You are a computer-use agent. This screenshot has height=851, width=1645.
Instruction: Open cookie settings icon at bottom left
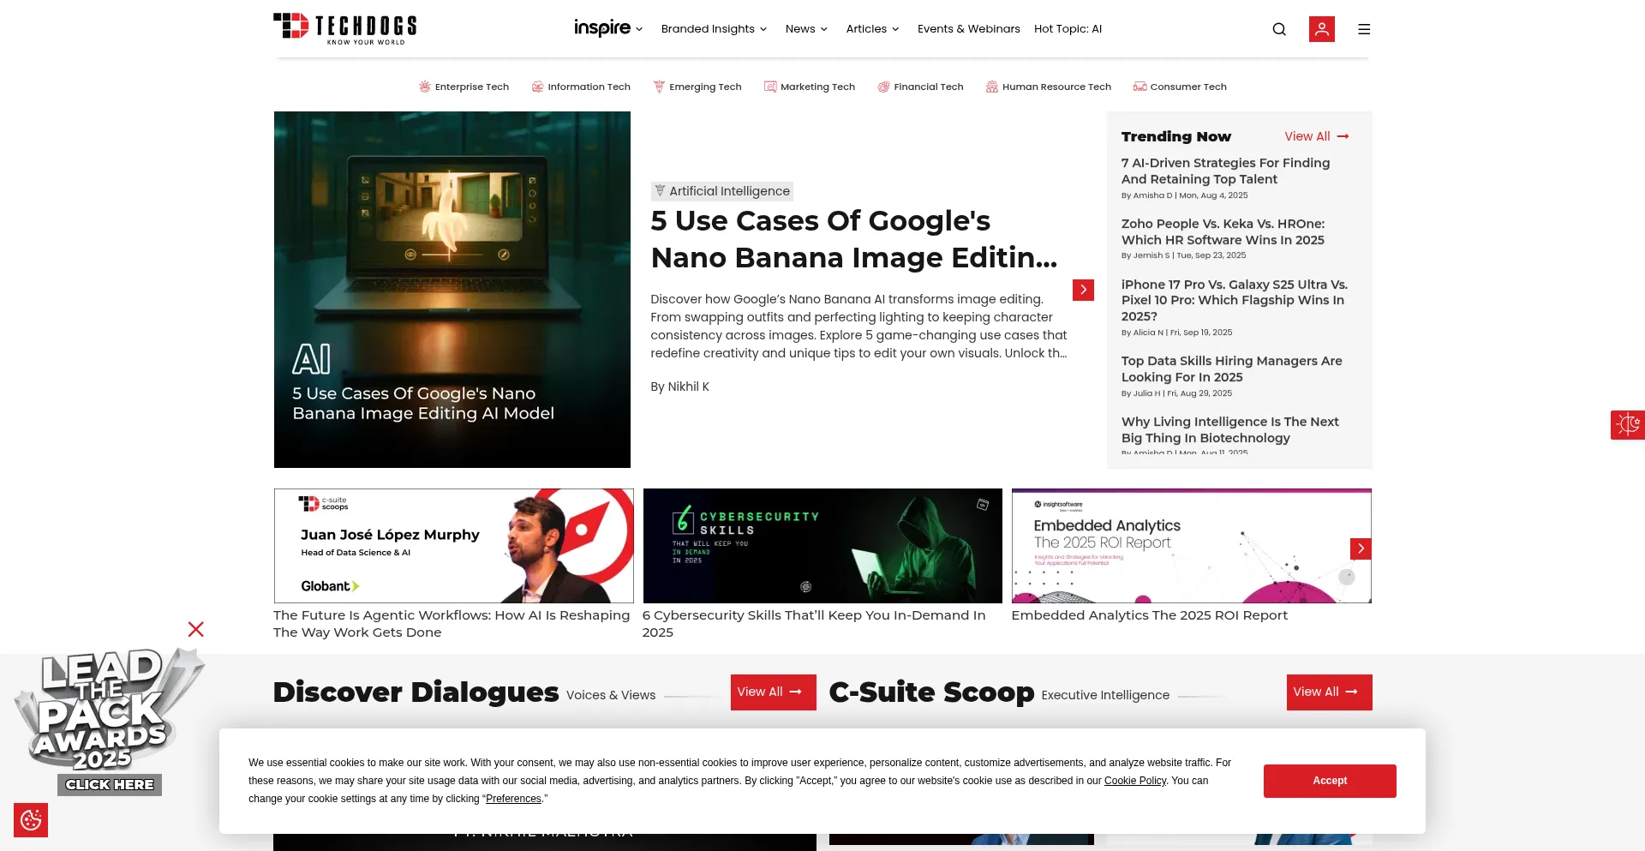(31, 820)
